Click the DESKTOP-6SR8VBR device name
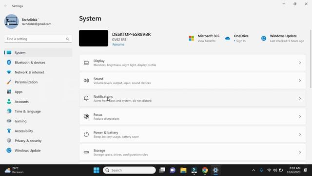This screenshot has width=312, height=176. (x=131, y=34)
